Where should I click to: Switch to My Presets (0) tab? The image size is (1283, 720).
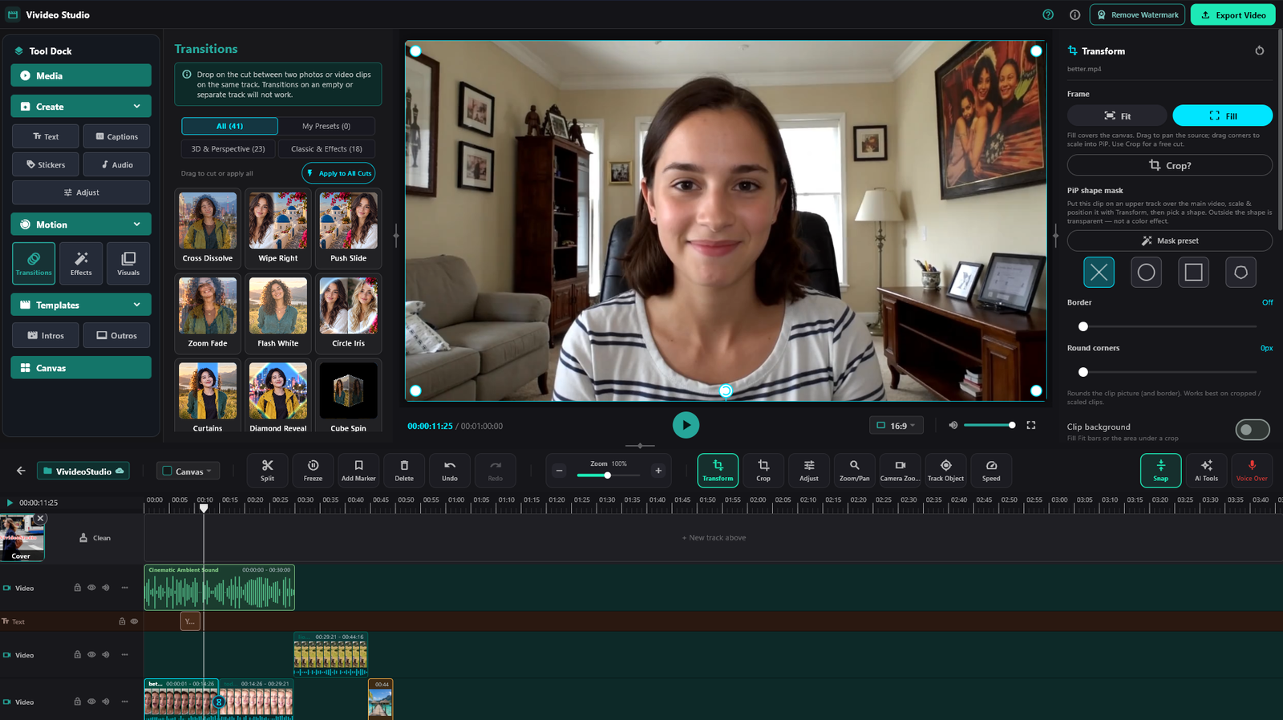click(326, 126)
